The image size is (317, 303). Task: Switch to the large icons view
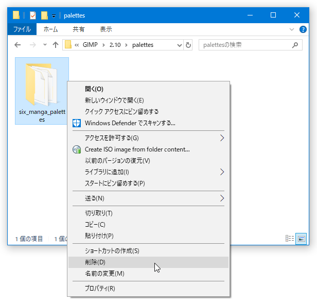(301, 239)
